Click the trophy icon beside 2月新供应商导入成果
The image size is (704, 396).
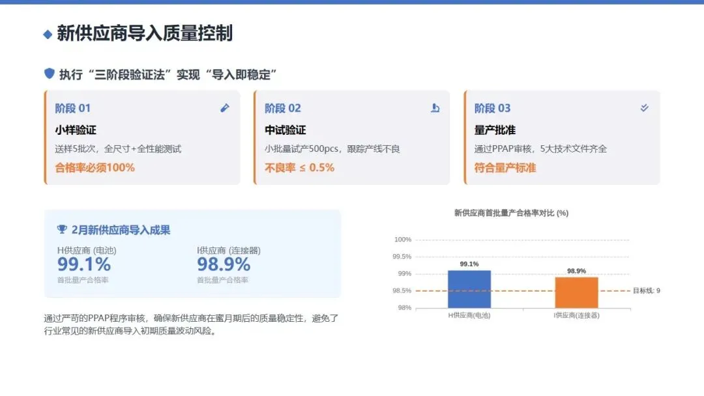click(62, 230)
